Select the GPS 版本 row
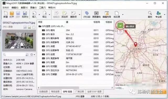Viewport: 168px width, 99px height. coord(76,34)
